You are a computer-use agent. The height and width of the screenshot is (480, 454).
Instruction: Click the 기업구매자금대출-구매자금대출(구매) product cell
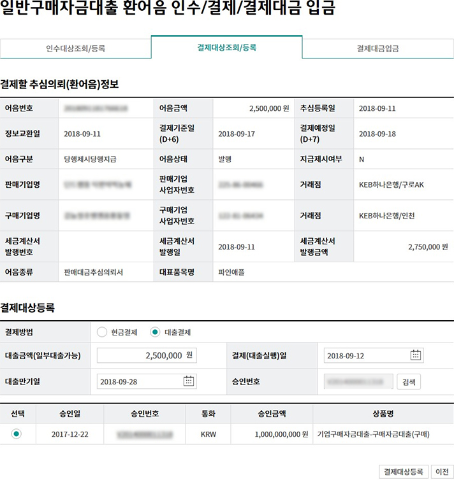(383, 434)
